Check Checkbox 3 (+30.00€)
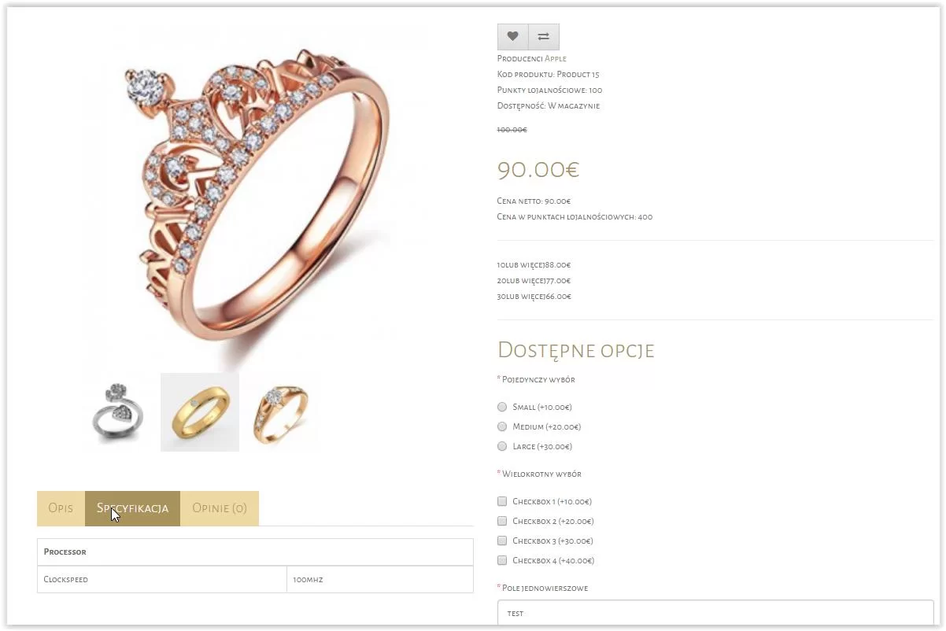946x631 pixels. click(502, 541)
